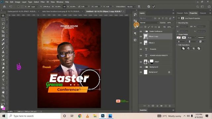Open VLC from the taskbar
Screen dimensions: 212x119
click(87, 116)
